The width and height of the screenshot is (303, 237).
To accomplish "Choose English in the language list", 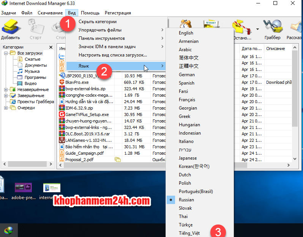I will [x=186, y=33].
